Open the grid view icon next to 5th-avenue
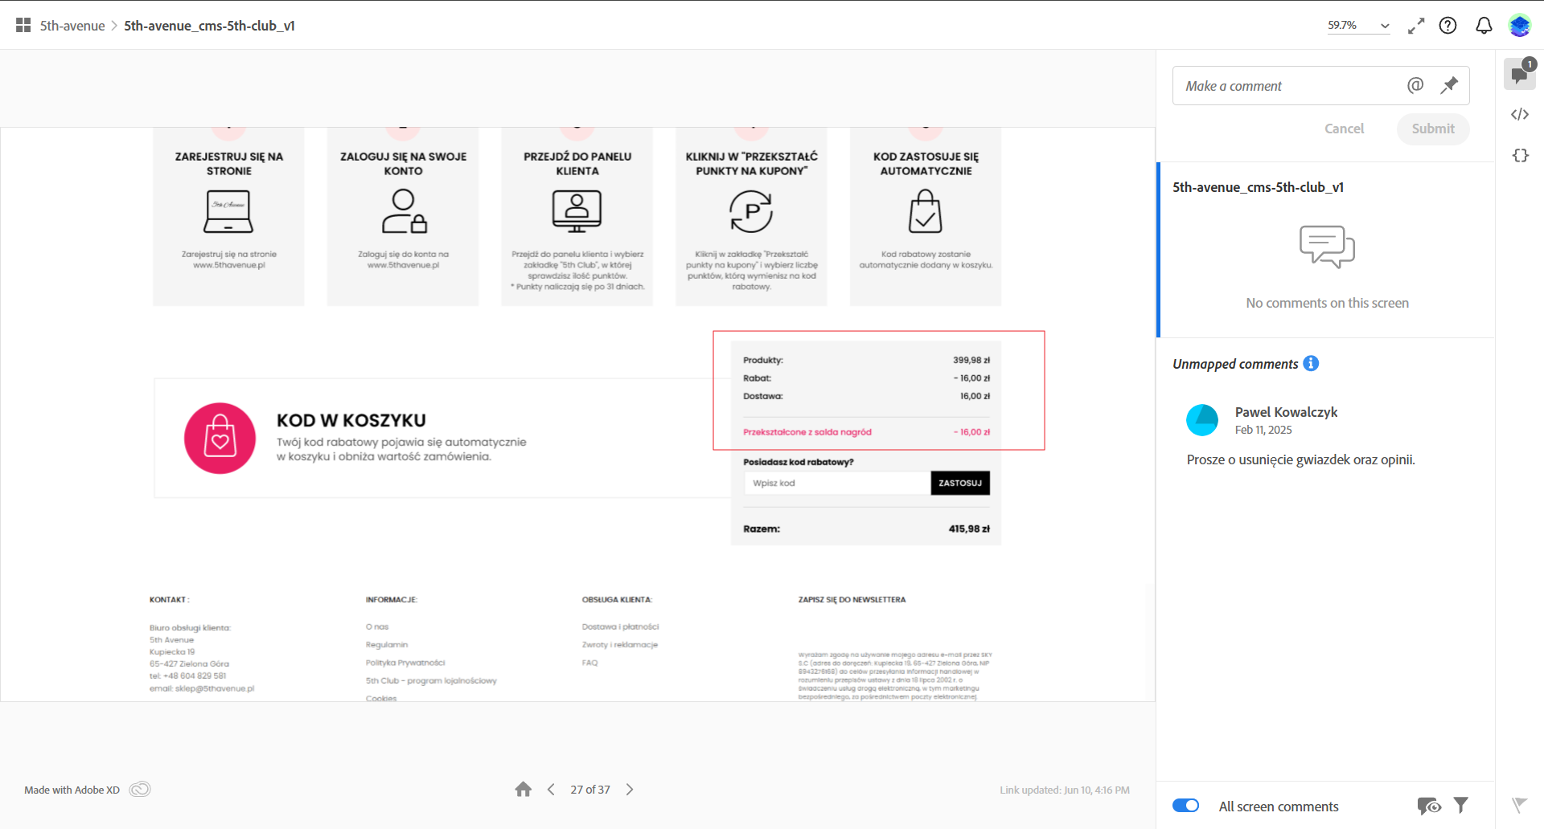The image size is (1544, 829). pos(23,26)
